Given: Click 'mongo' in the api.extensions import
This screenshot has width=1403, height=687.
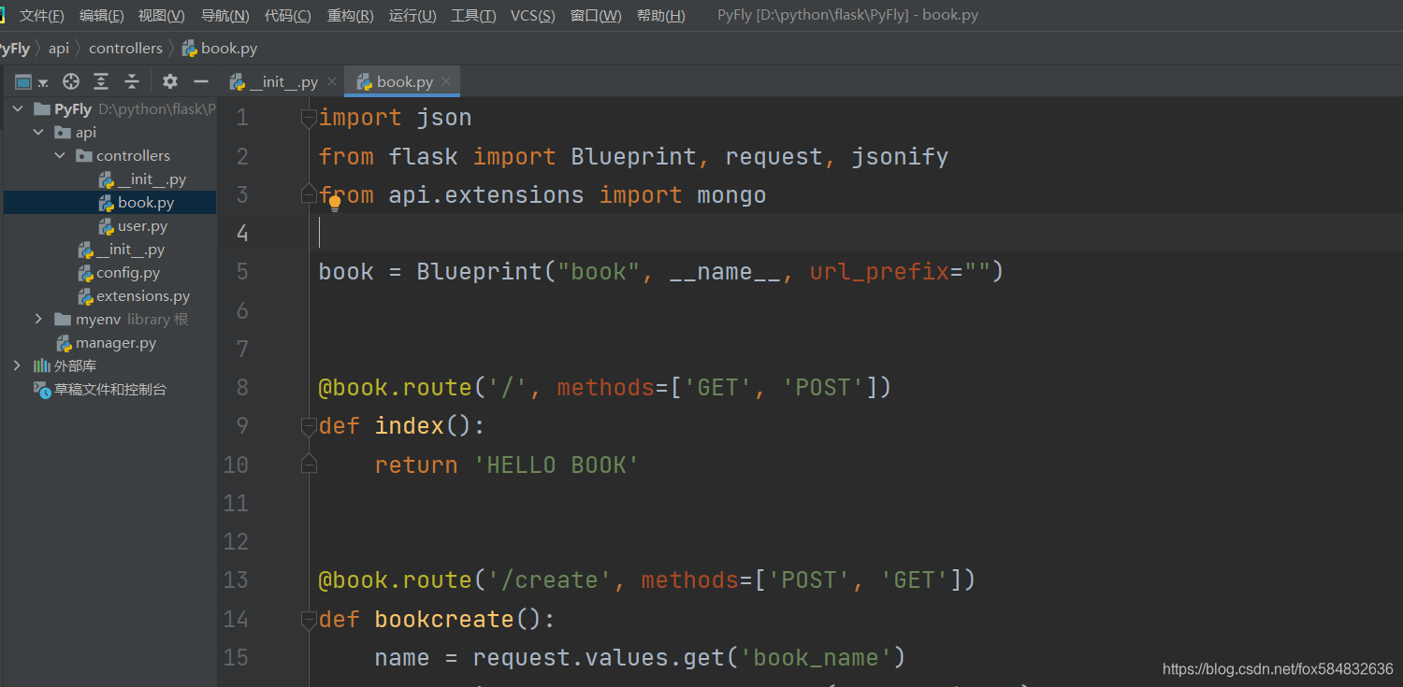Looking at the screenshot, I should [x=731, y=195].
